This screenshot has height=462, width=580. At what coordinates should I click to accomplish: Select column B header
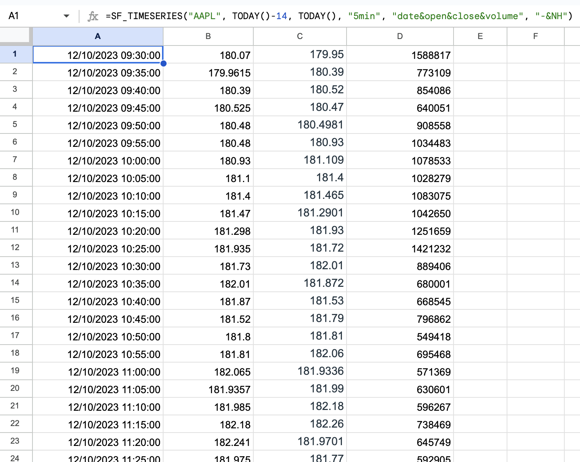208,36
